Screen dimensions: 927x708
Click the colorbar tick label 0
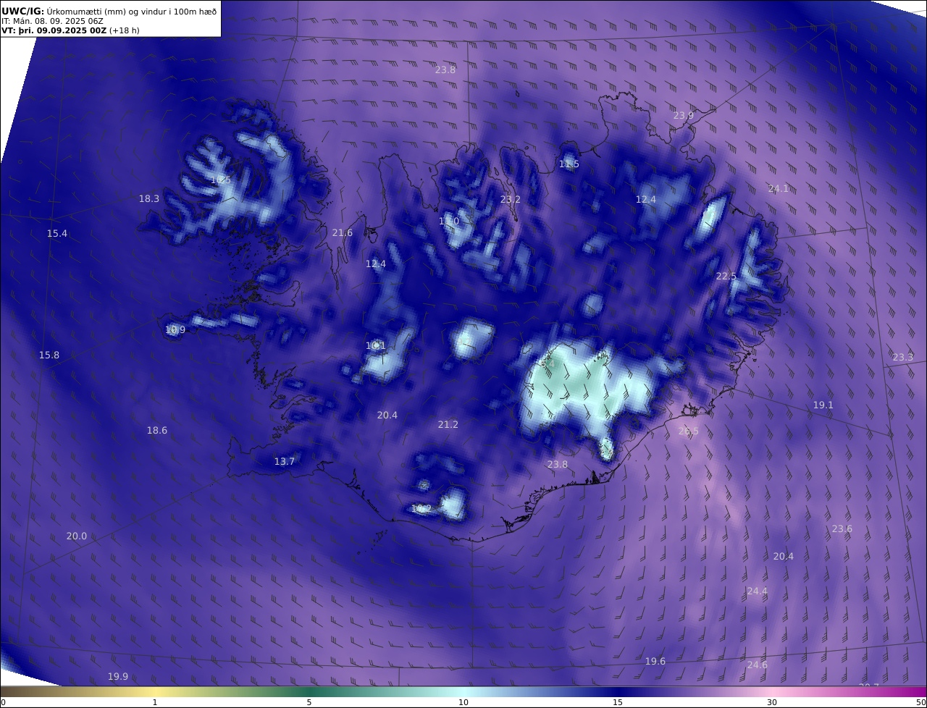pos(3,702)
